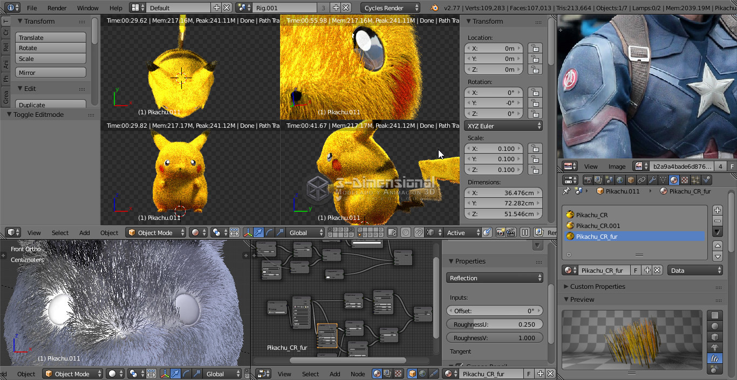This screenshot has height=380, width=737.
Task: Select Pikachu_CR.001 material slot
Action: coord(634,225)
